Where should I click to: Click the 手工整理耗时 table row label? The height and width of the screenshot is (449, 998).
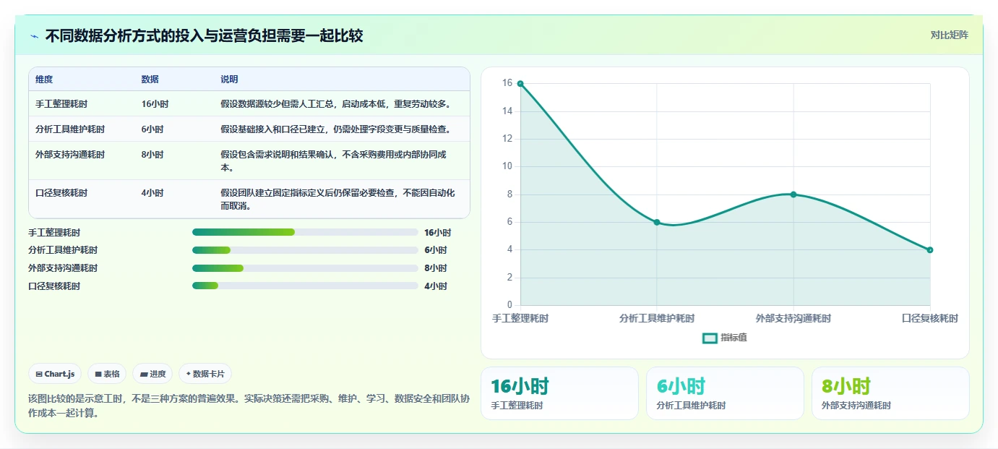[x=61, y=104]
